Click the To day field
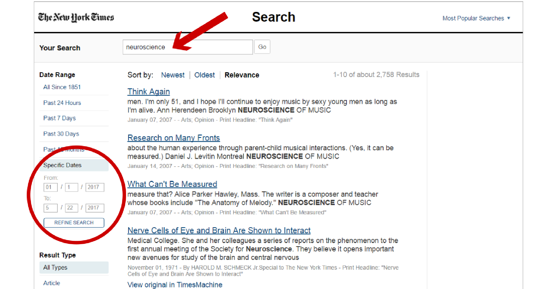 (x=71, y=208)
